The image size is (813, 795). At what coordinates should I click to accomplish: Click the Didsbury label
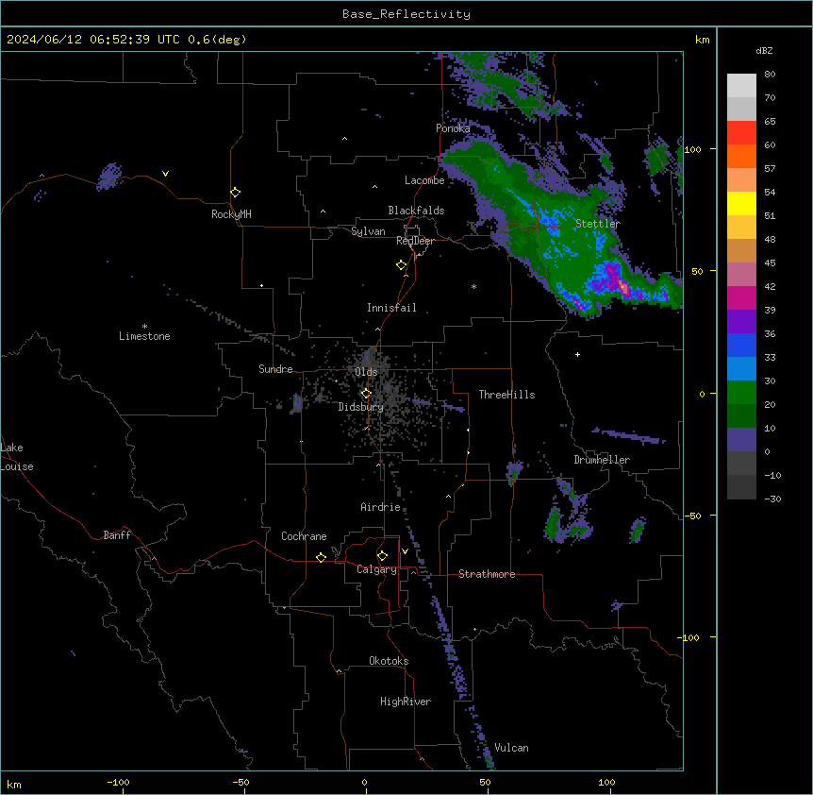coord(361,407)
